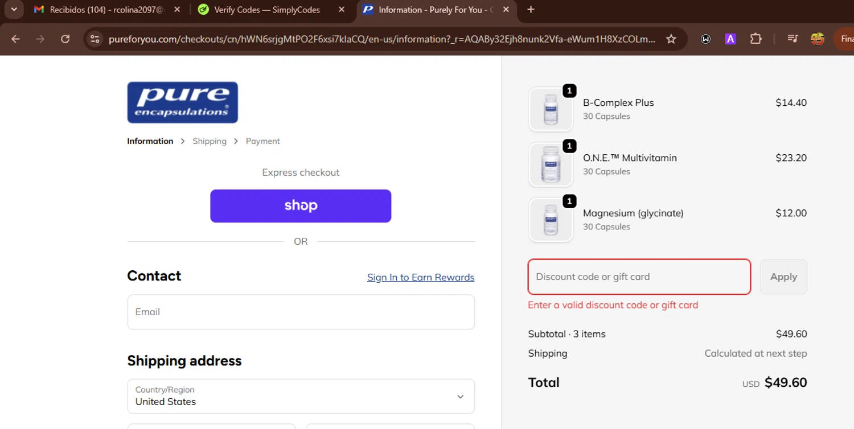Click the browser forward arrow
Image resolution: width=854 pixels, height=429 pixels.
click(x=40, y=39)
